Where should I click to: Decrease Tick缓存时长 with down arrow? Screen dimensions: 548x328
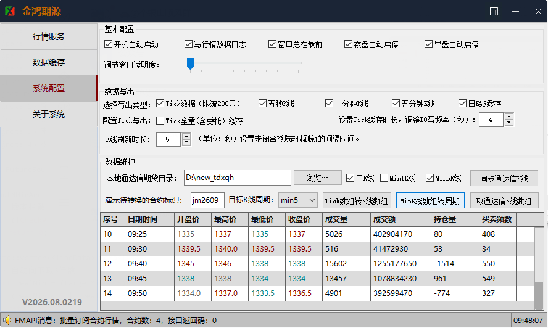(509, 123)
